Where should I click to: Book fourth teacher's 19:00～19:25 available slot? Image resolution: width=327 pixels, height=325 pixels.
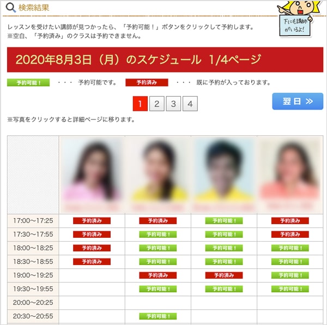(x=290, y=275)
